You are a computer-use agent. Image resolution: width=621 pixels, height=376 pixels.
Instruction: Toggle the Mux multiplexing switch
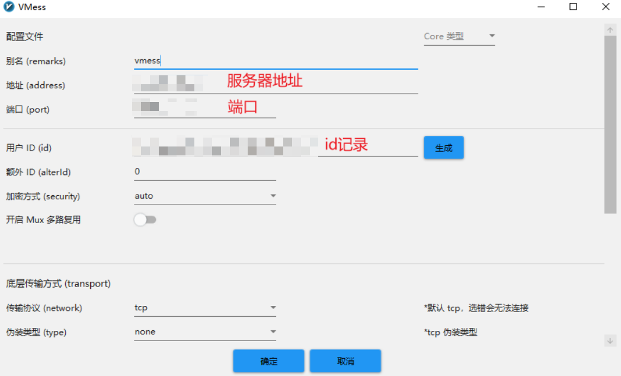[145, 220]
